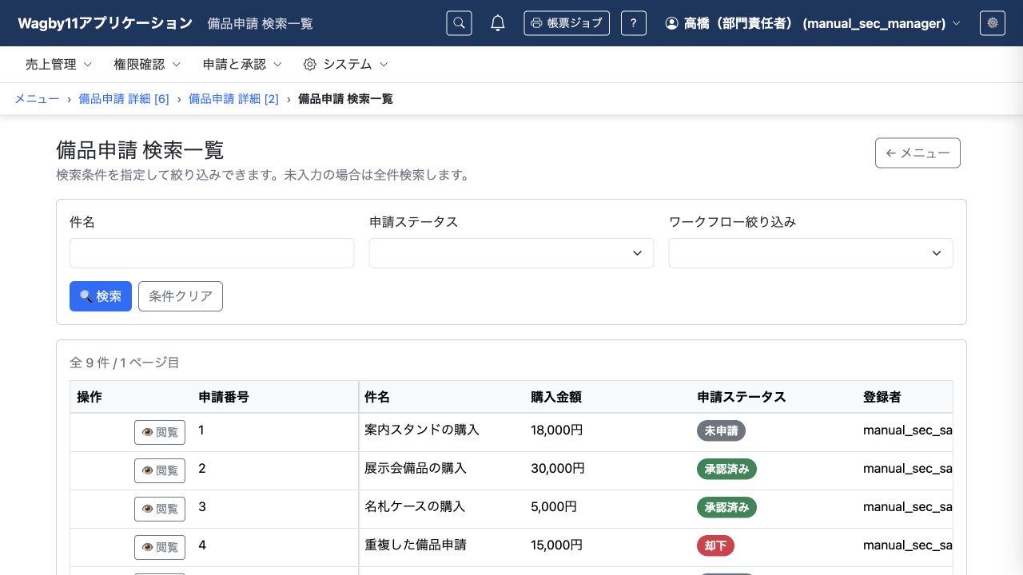1023x575 pixels.
Task: Open the notifications bell
Action: pos(498,23)
